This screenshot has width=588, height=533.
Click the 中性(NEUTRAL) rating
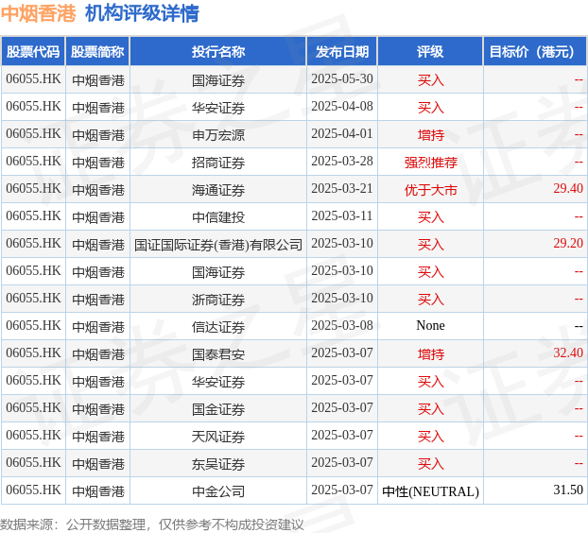430,491
